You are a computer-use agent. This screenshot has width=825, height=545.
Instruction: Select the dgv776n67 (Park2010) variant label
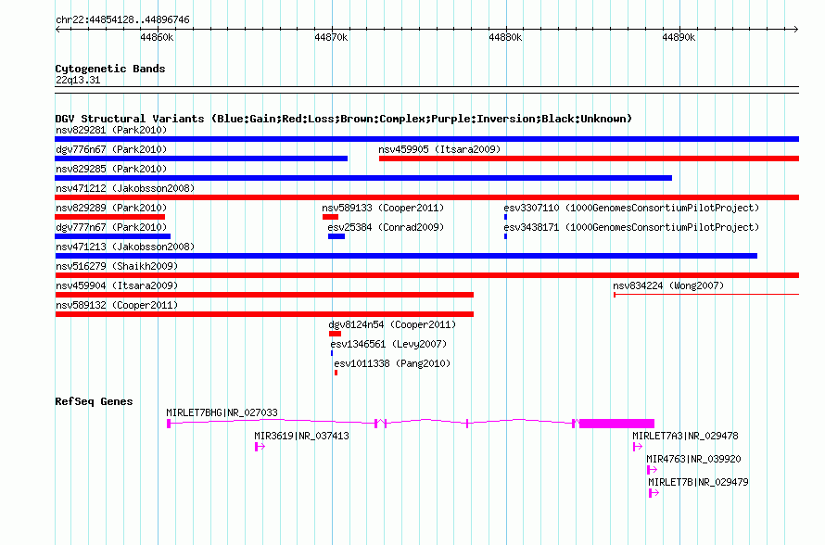111,149
